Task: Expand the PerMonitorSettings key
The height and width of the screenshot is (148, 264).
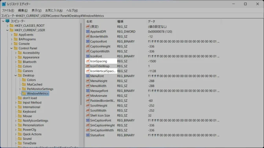Action: [x=20, y=89]
